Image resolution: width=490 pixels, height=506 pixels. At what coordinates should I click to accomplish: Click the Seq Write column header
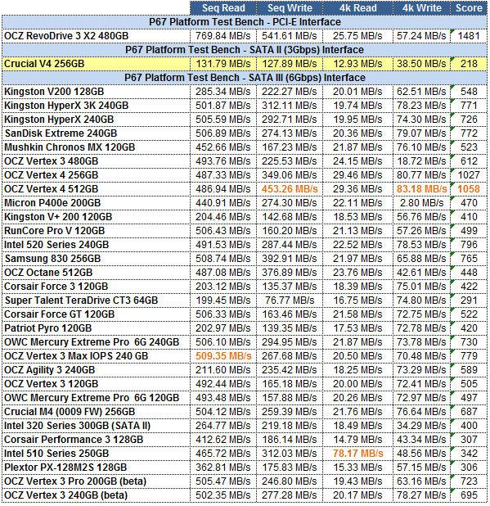tap(290, 7)
